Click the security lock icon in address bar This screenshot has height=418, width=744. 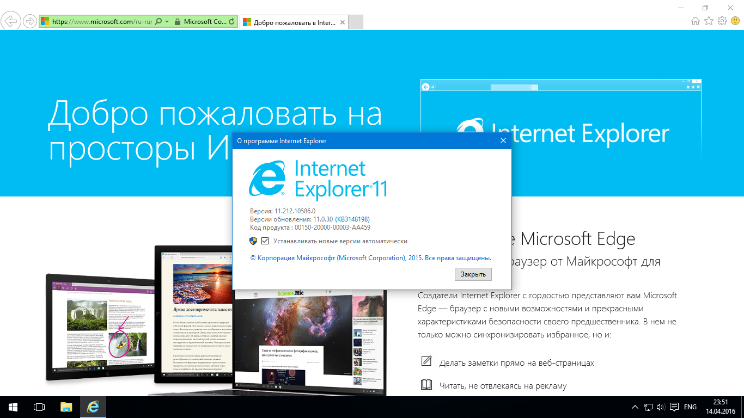[x=177, y=22]
